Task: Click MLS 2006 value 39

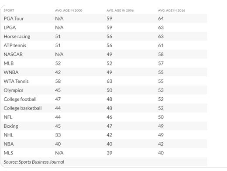Action: pyautogui.click(x=110, y=153)
